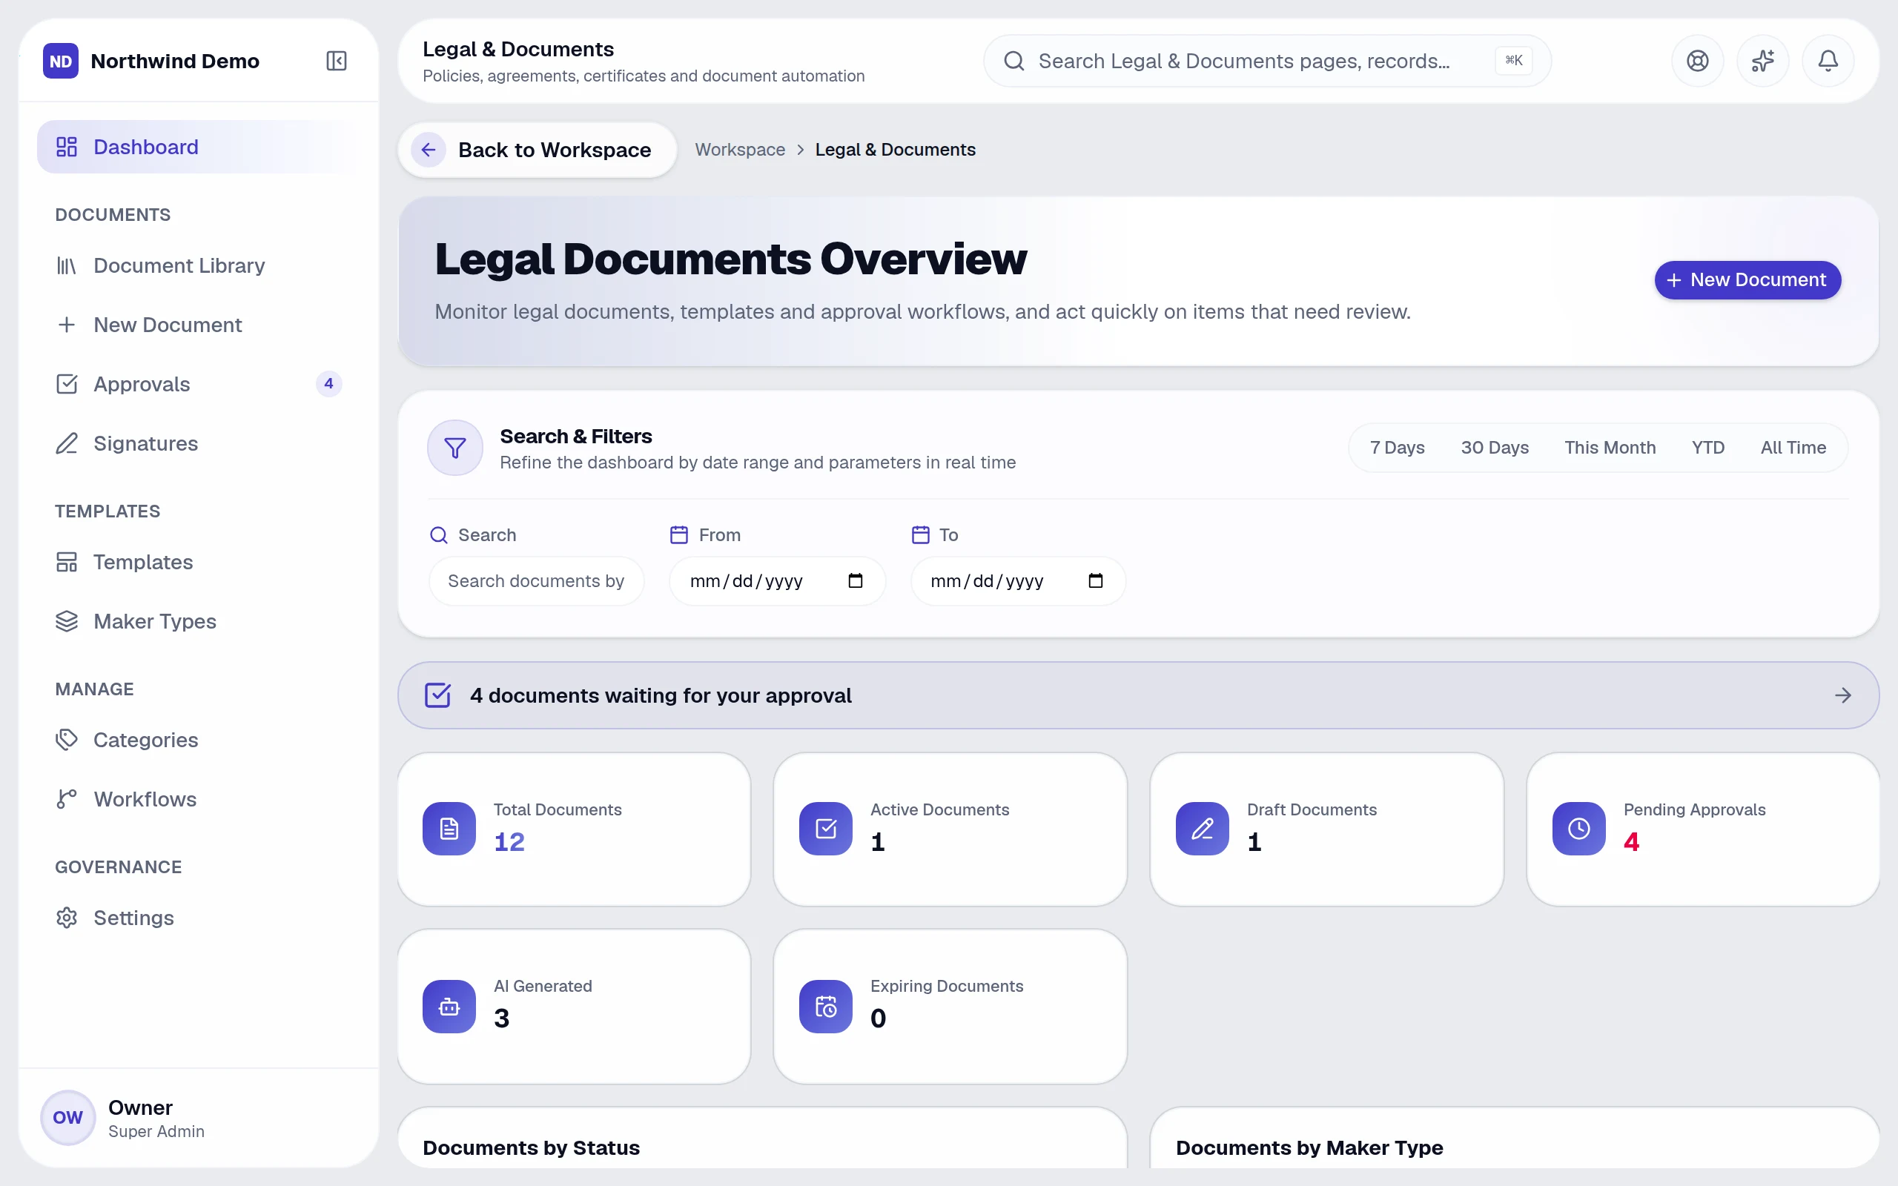Click the funnel filter icon
Image resolution: width=1898 pixels, height=1186 pixels.
click(x=455, y=448)
